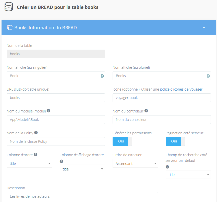The width and height of the screenshot is (217, 202).
Task: Click help icon under Colonne d'affichage d'ordre
Action: (62, 161)
